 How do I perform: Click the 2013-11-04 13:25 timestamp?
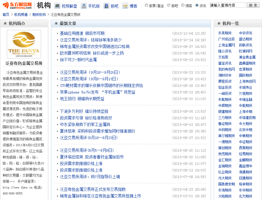tap(189, 34)
